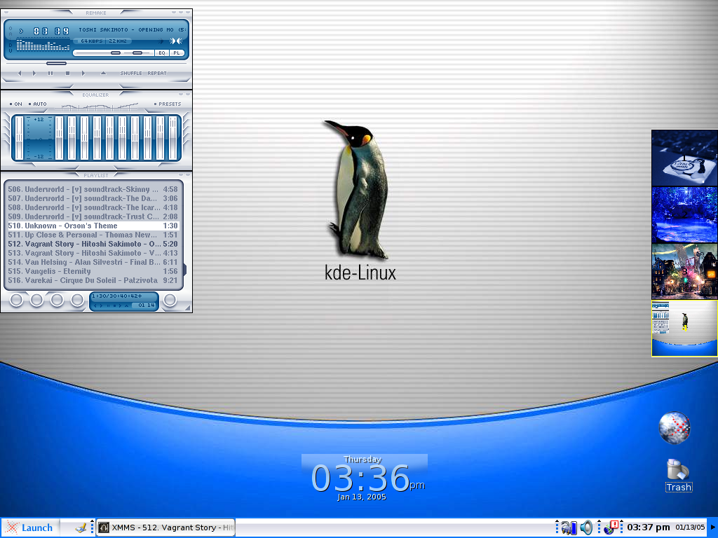The height and width of the screenshot is (538, 718).
Task: Toggle REPEAT in XMMS player
Action: [157, 73]
